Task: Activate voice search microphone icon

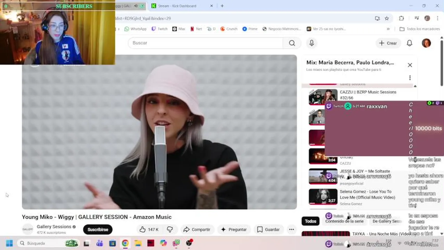Action: coord(312,43)
